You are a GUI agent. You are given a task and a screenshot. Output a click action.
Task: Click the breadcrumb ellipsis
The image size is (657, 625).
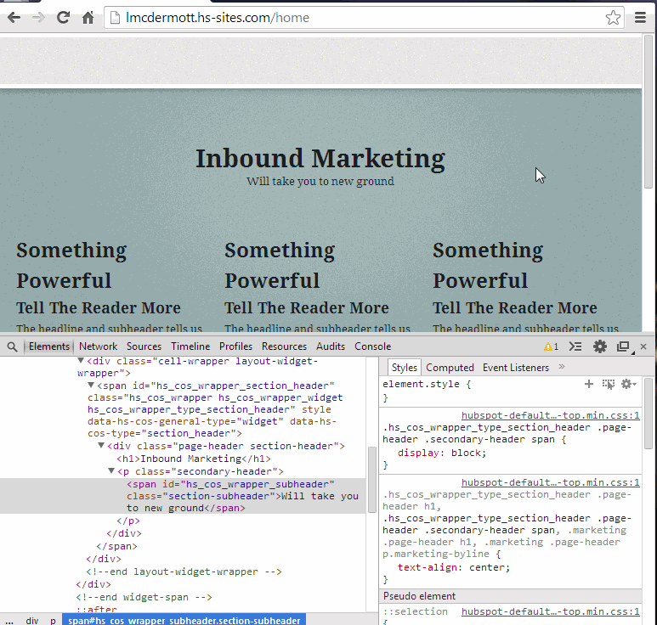pos(8,621)
